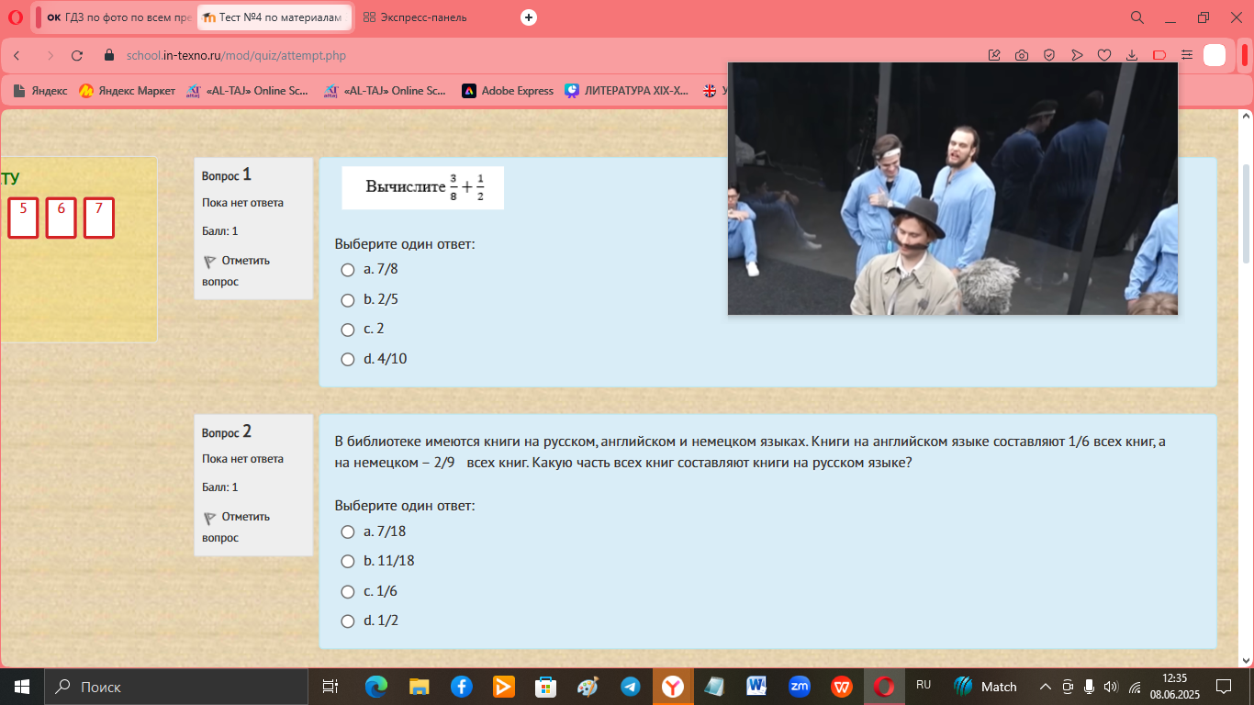This screenshot has height=705, width=1254.
Task: Switch to the ГДЗ по фото tab
Action: point(115,17)
